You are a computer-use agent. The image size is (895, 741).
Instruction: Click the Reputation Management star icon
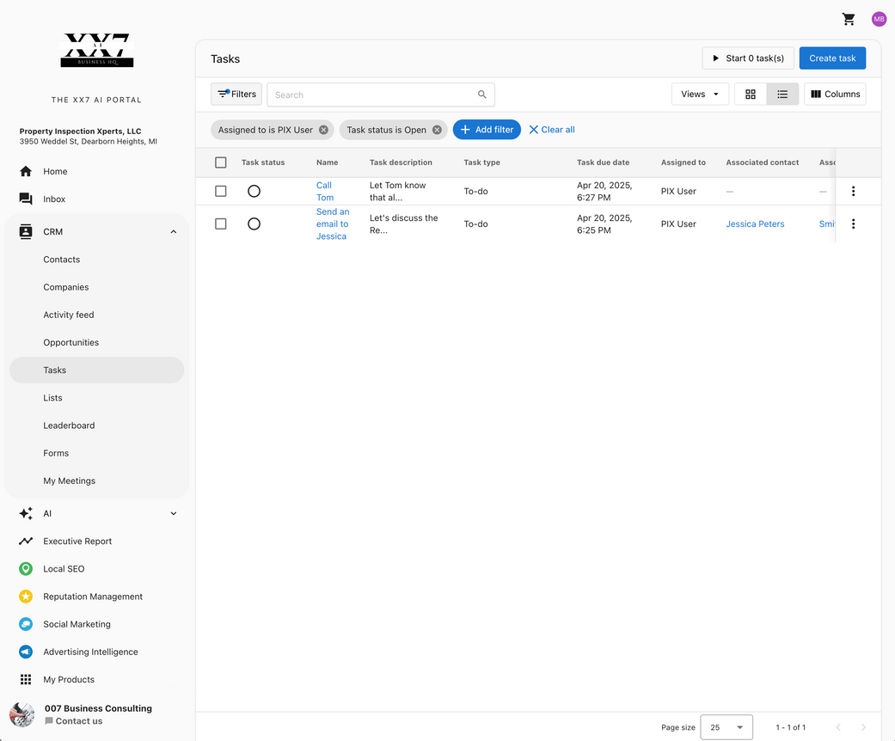click(x=26, y=597)
